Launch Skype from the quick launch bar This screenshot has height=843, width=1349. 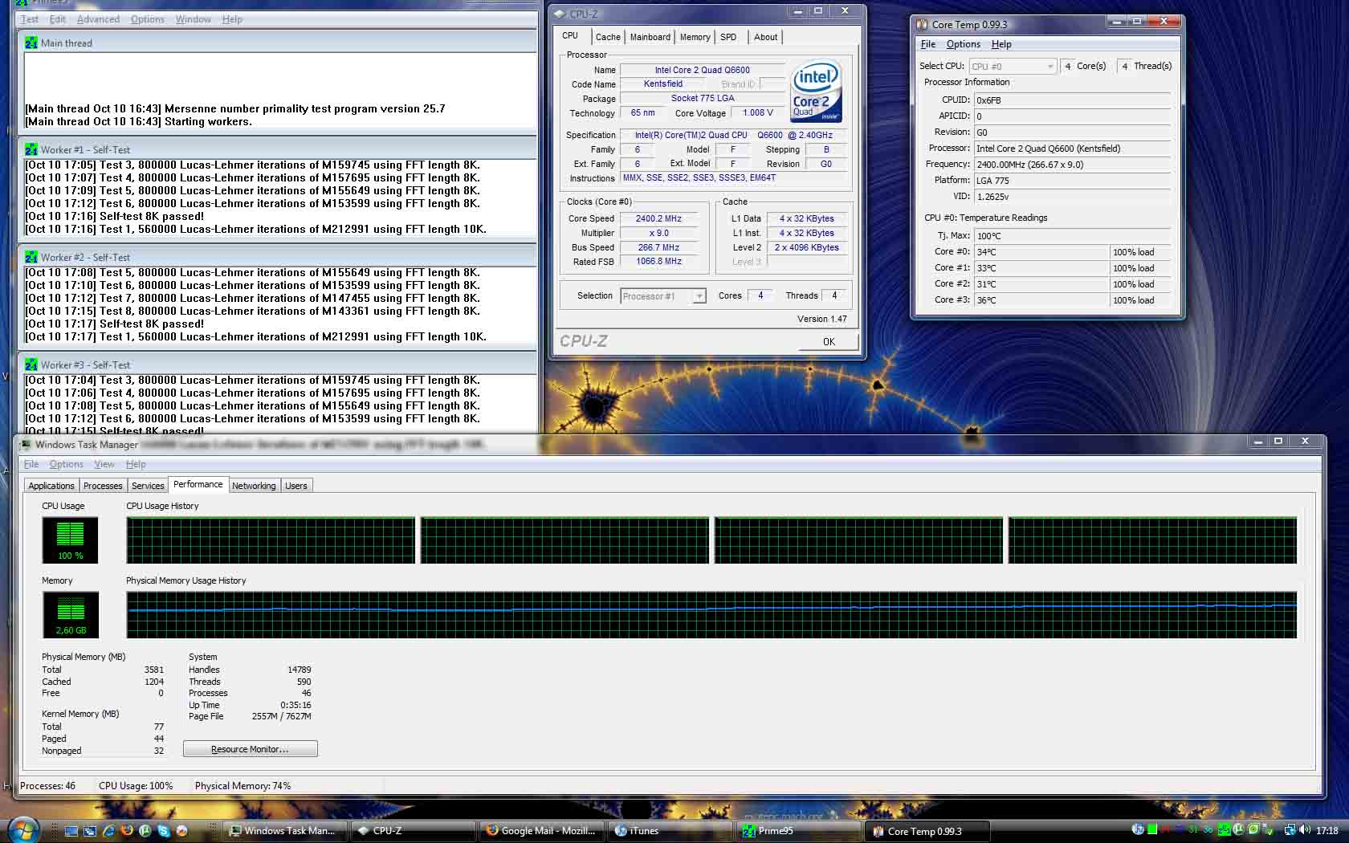point(164,831)
